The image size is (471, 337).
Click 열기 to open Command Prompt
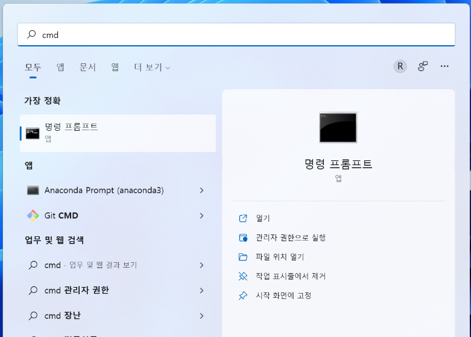(263, 218)
